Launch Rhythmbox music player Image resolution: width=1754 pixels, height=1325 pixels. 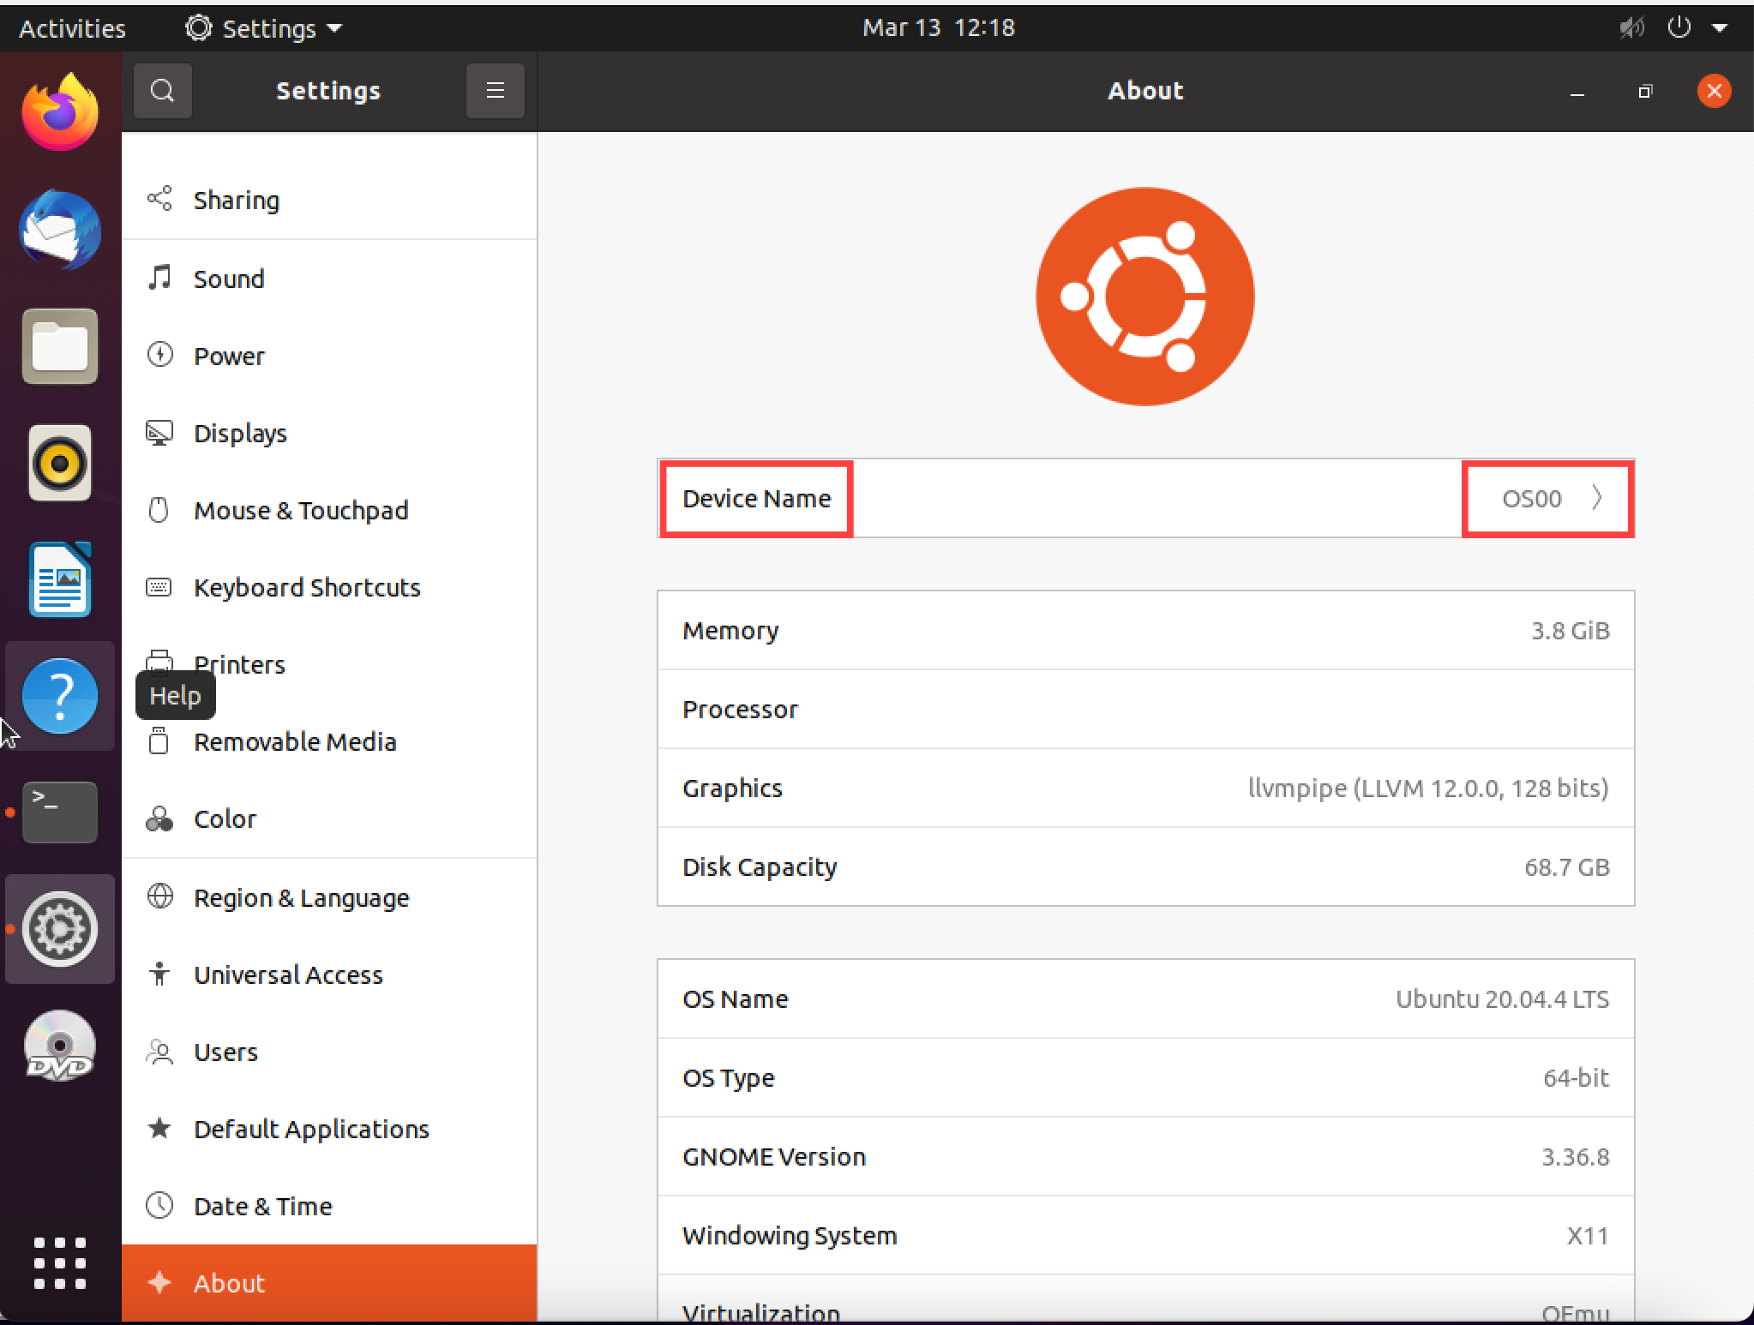60,463
